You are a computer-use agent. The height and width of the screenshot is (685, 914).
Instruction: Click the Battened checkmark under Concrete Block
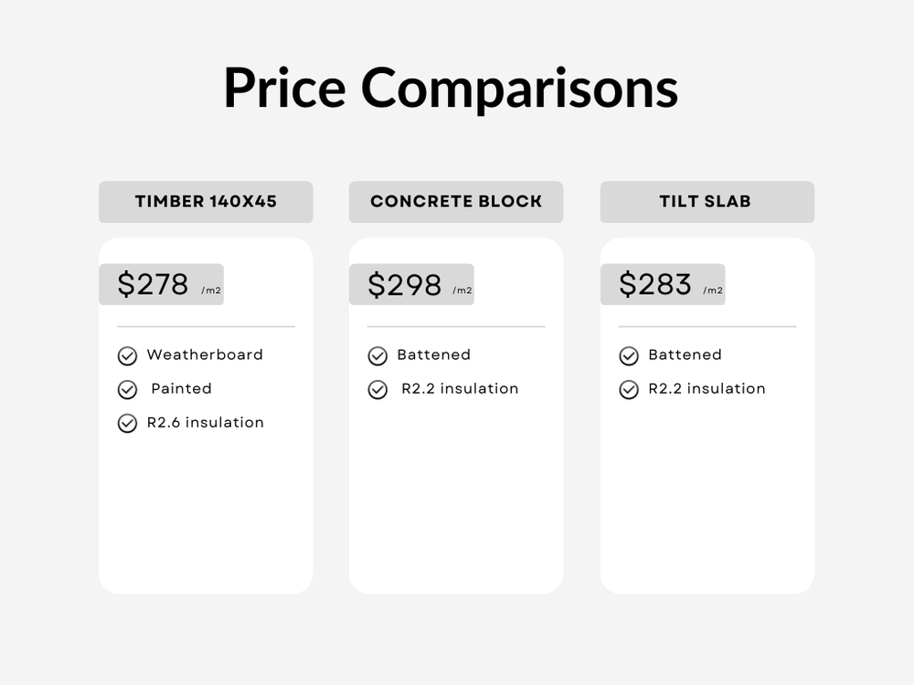[377, 356]
